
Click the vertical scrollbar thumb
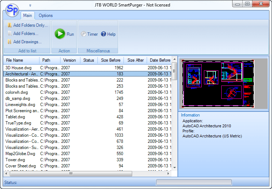pyautogui.click(x=175, y=71)
